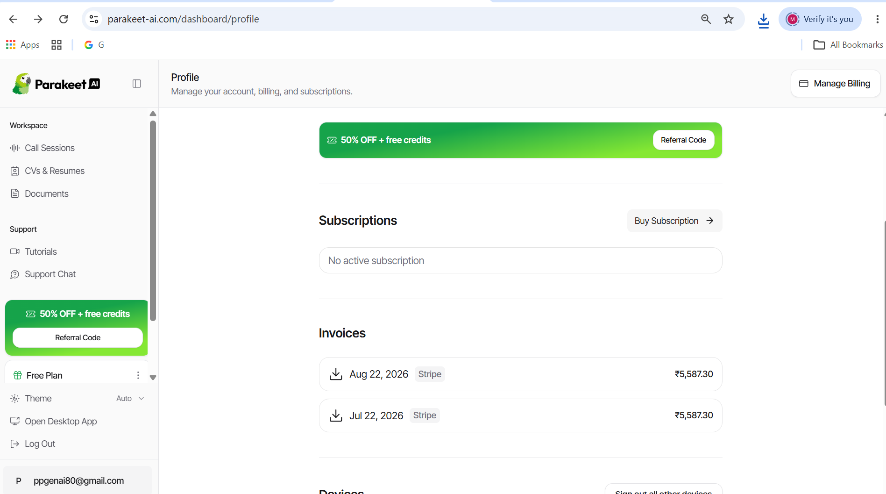Open the Chrome three-dot menu
The height and width of the screenshot is (494, 886).
click(x=877, y=19)
